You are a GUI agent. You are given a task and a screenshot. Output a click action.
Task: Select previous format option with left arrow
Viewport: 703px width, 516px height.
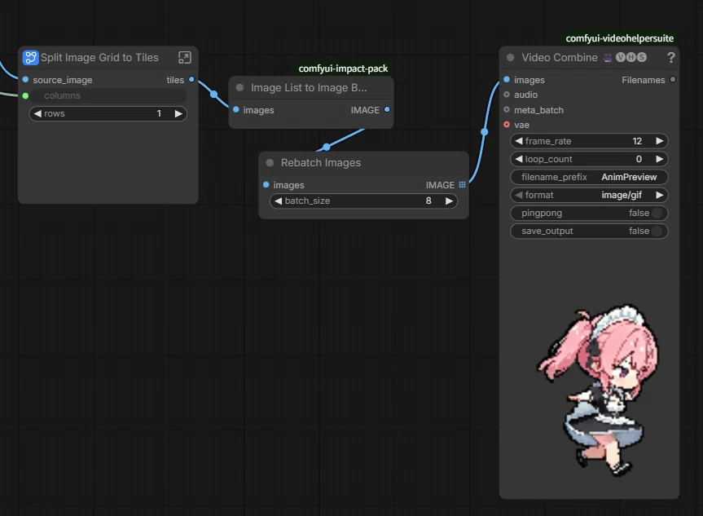pyautogui.click(x=519, y=195)
